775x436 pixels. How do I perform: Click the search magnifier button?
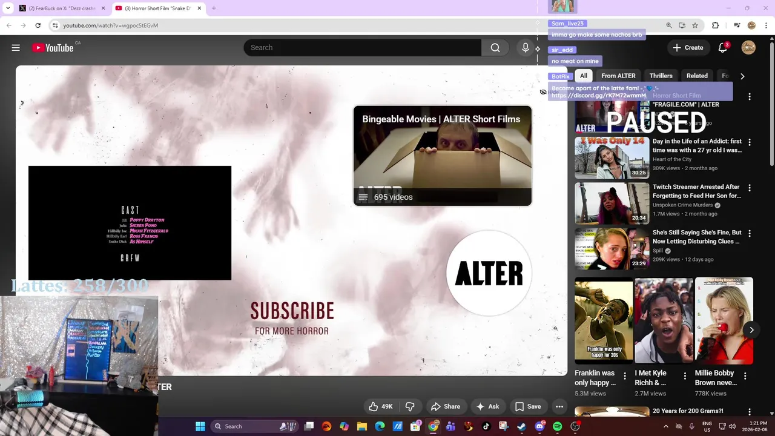[495, 48]
